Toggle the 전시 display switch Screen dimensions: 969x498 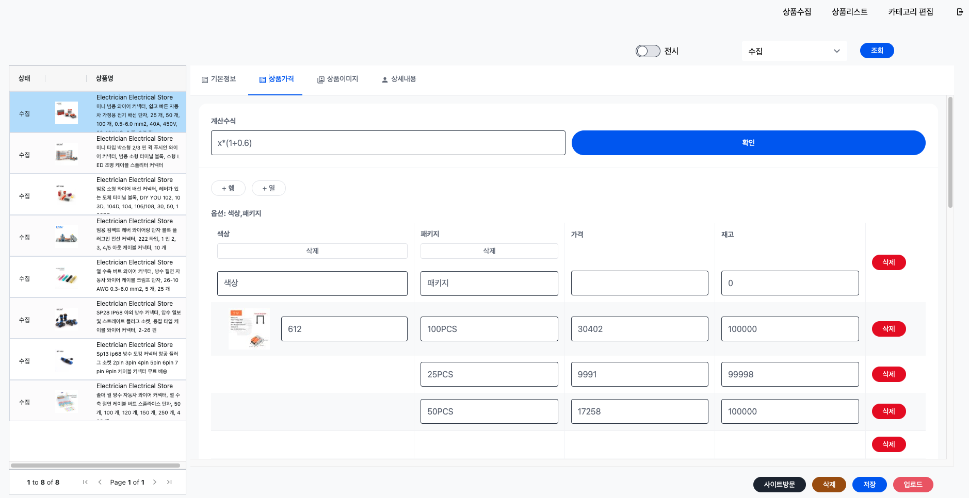pyautogui.click(x=648, y=51)
